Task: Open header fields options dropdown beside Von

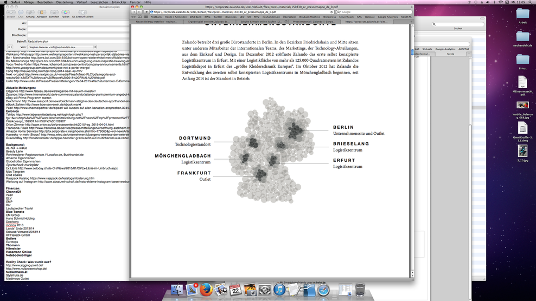Action: click(x=10, y=47)
